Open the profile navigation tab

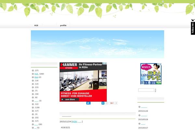pos(63,25)
